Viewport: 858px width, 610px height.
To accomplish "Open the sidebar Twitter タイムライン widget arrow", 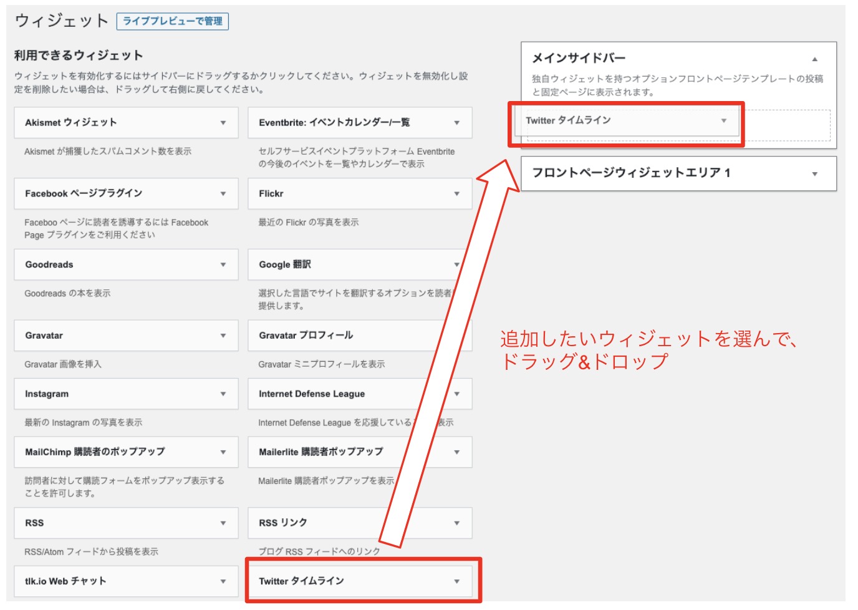I will tap(723, 121).
